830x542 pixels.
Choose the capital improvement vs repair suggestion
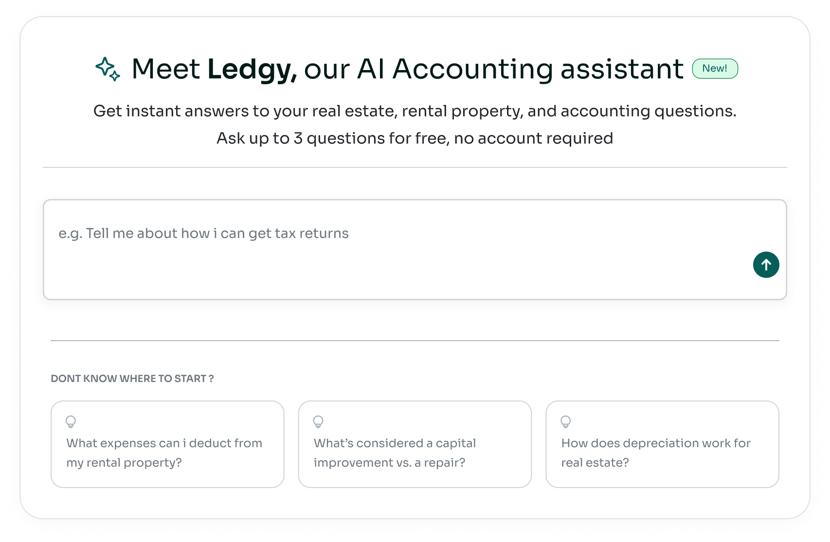coord(415,444)
